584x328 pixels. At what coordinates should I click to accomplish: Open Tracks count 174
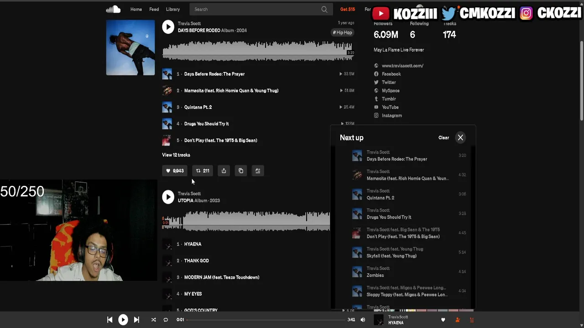point(449,35)
